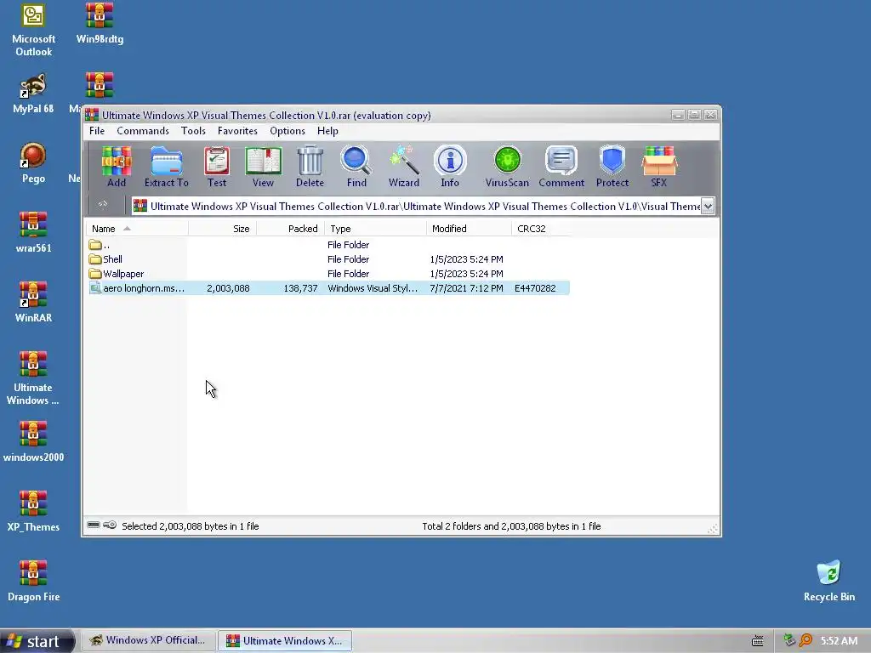Open the Tools menu
This screenshot has width=871, height=653.
pyautogui.click(x=193, y=131)
